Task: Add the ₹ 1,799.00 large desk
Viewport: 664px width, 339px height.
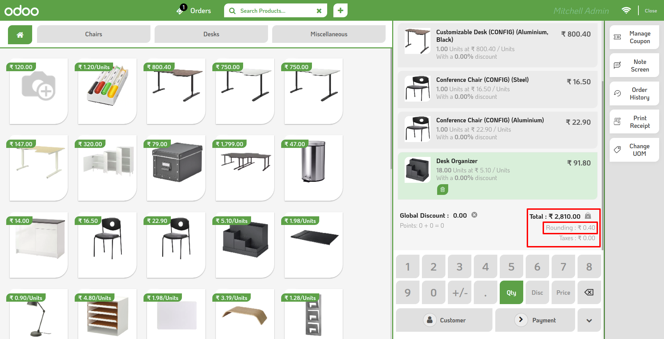Action: (245, 168)
